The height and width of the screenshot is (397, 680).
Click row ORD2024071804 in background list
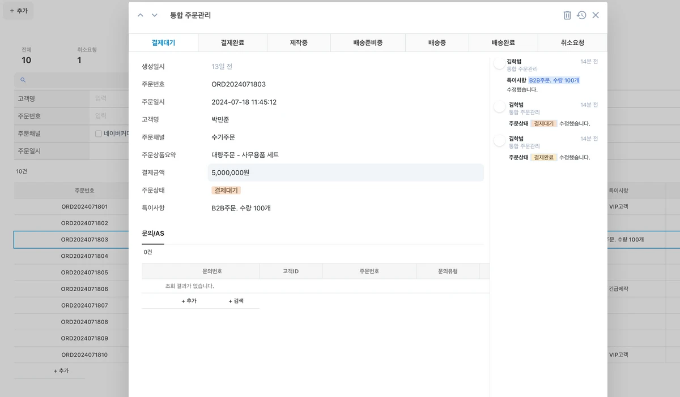click(84, 256)
